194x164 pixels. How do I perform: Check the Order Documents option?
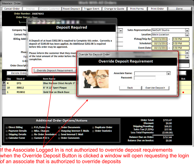(x=59, y=128)
